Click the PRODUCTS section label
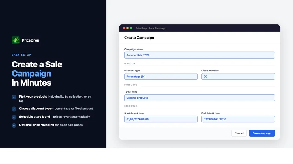The image size is (293, 164). pos(131,85)
